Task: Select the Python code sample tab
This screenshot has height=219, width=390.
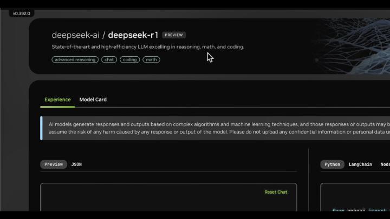Action: (332, 164)
